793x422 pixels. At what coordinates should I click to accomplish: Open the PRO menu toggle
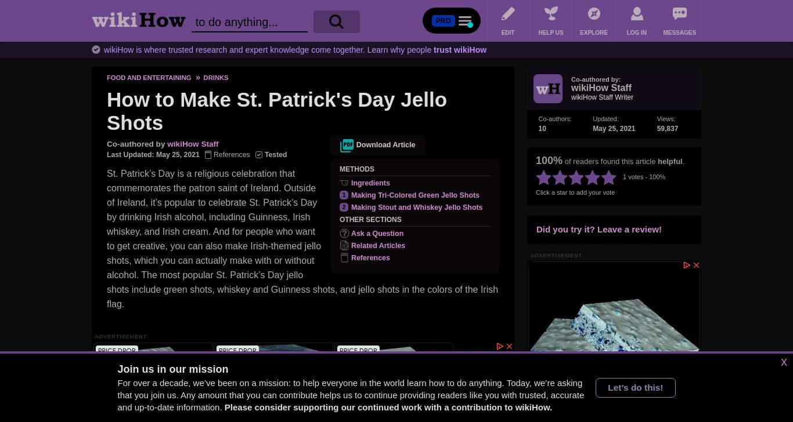pyautogui.click(x=452, y=21)
